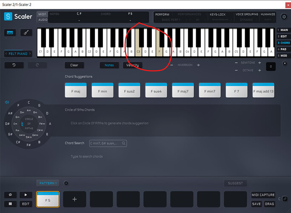Screen dimensions: 291x213
Task: Open the DYNAMIC voice grouping dropdown
Action: (x=246, y=20)
